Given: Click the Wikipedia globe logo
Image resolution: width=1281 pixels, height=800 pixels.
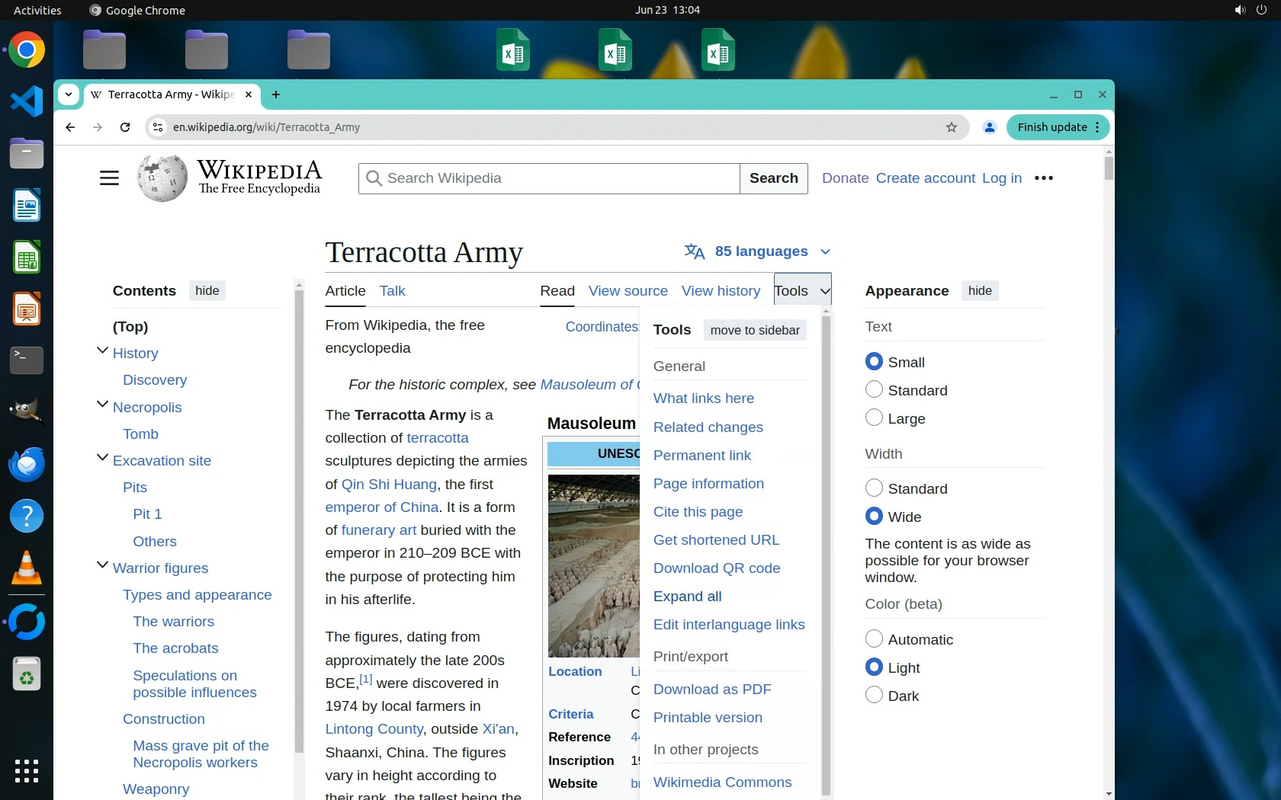Looking at the screenshot, I should [x=162, y=178].
